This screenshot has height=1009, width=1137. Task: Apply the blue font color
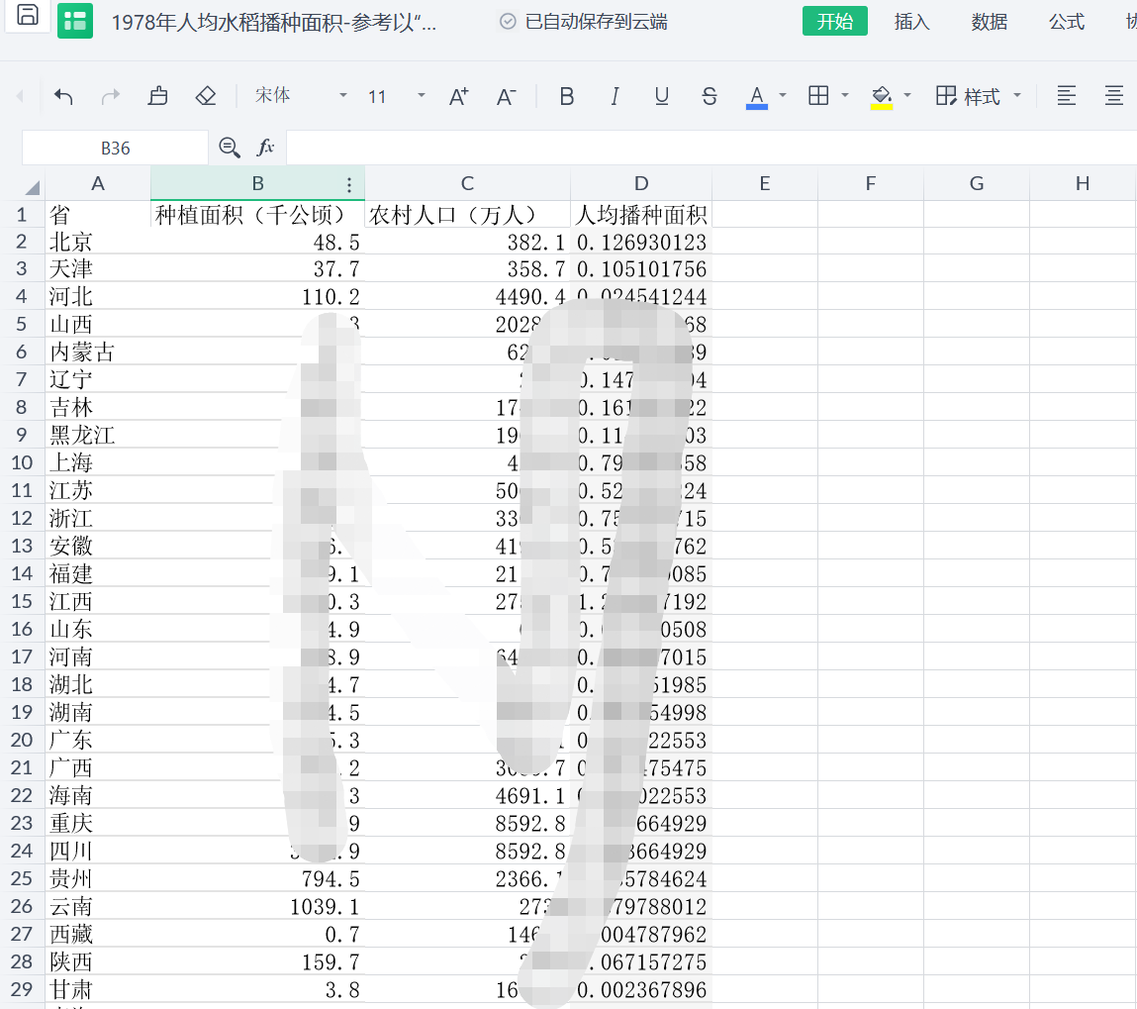[756, 97]
